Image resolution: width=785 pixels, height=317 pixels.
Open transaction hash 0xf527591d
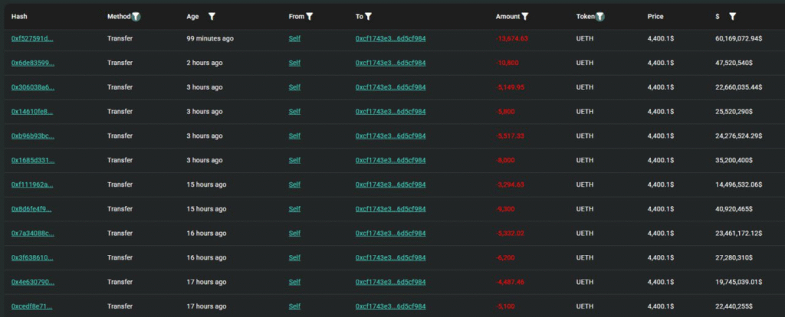tap(32, 38)
